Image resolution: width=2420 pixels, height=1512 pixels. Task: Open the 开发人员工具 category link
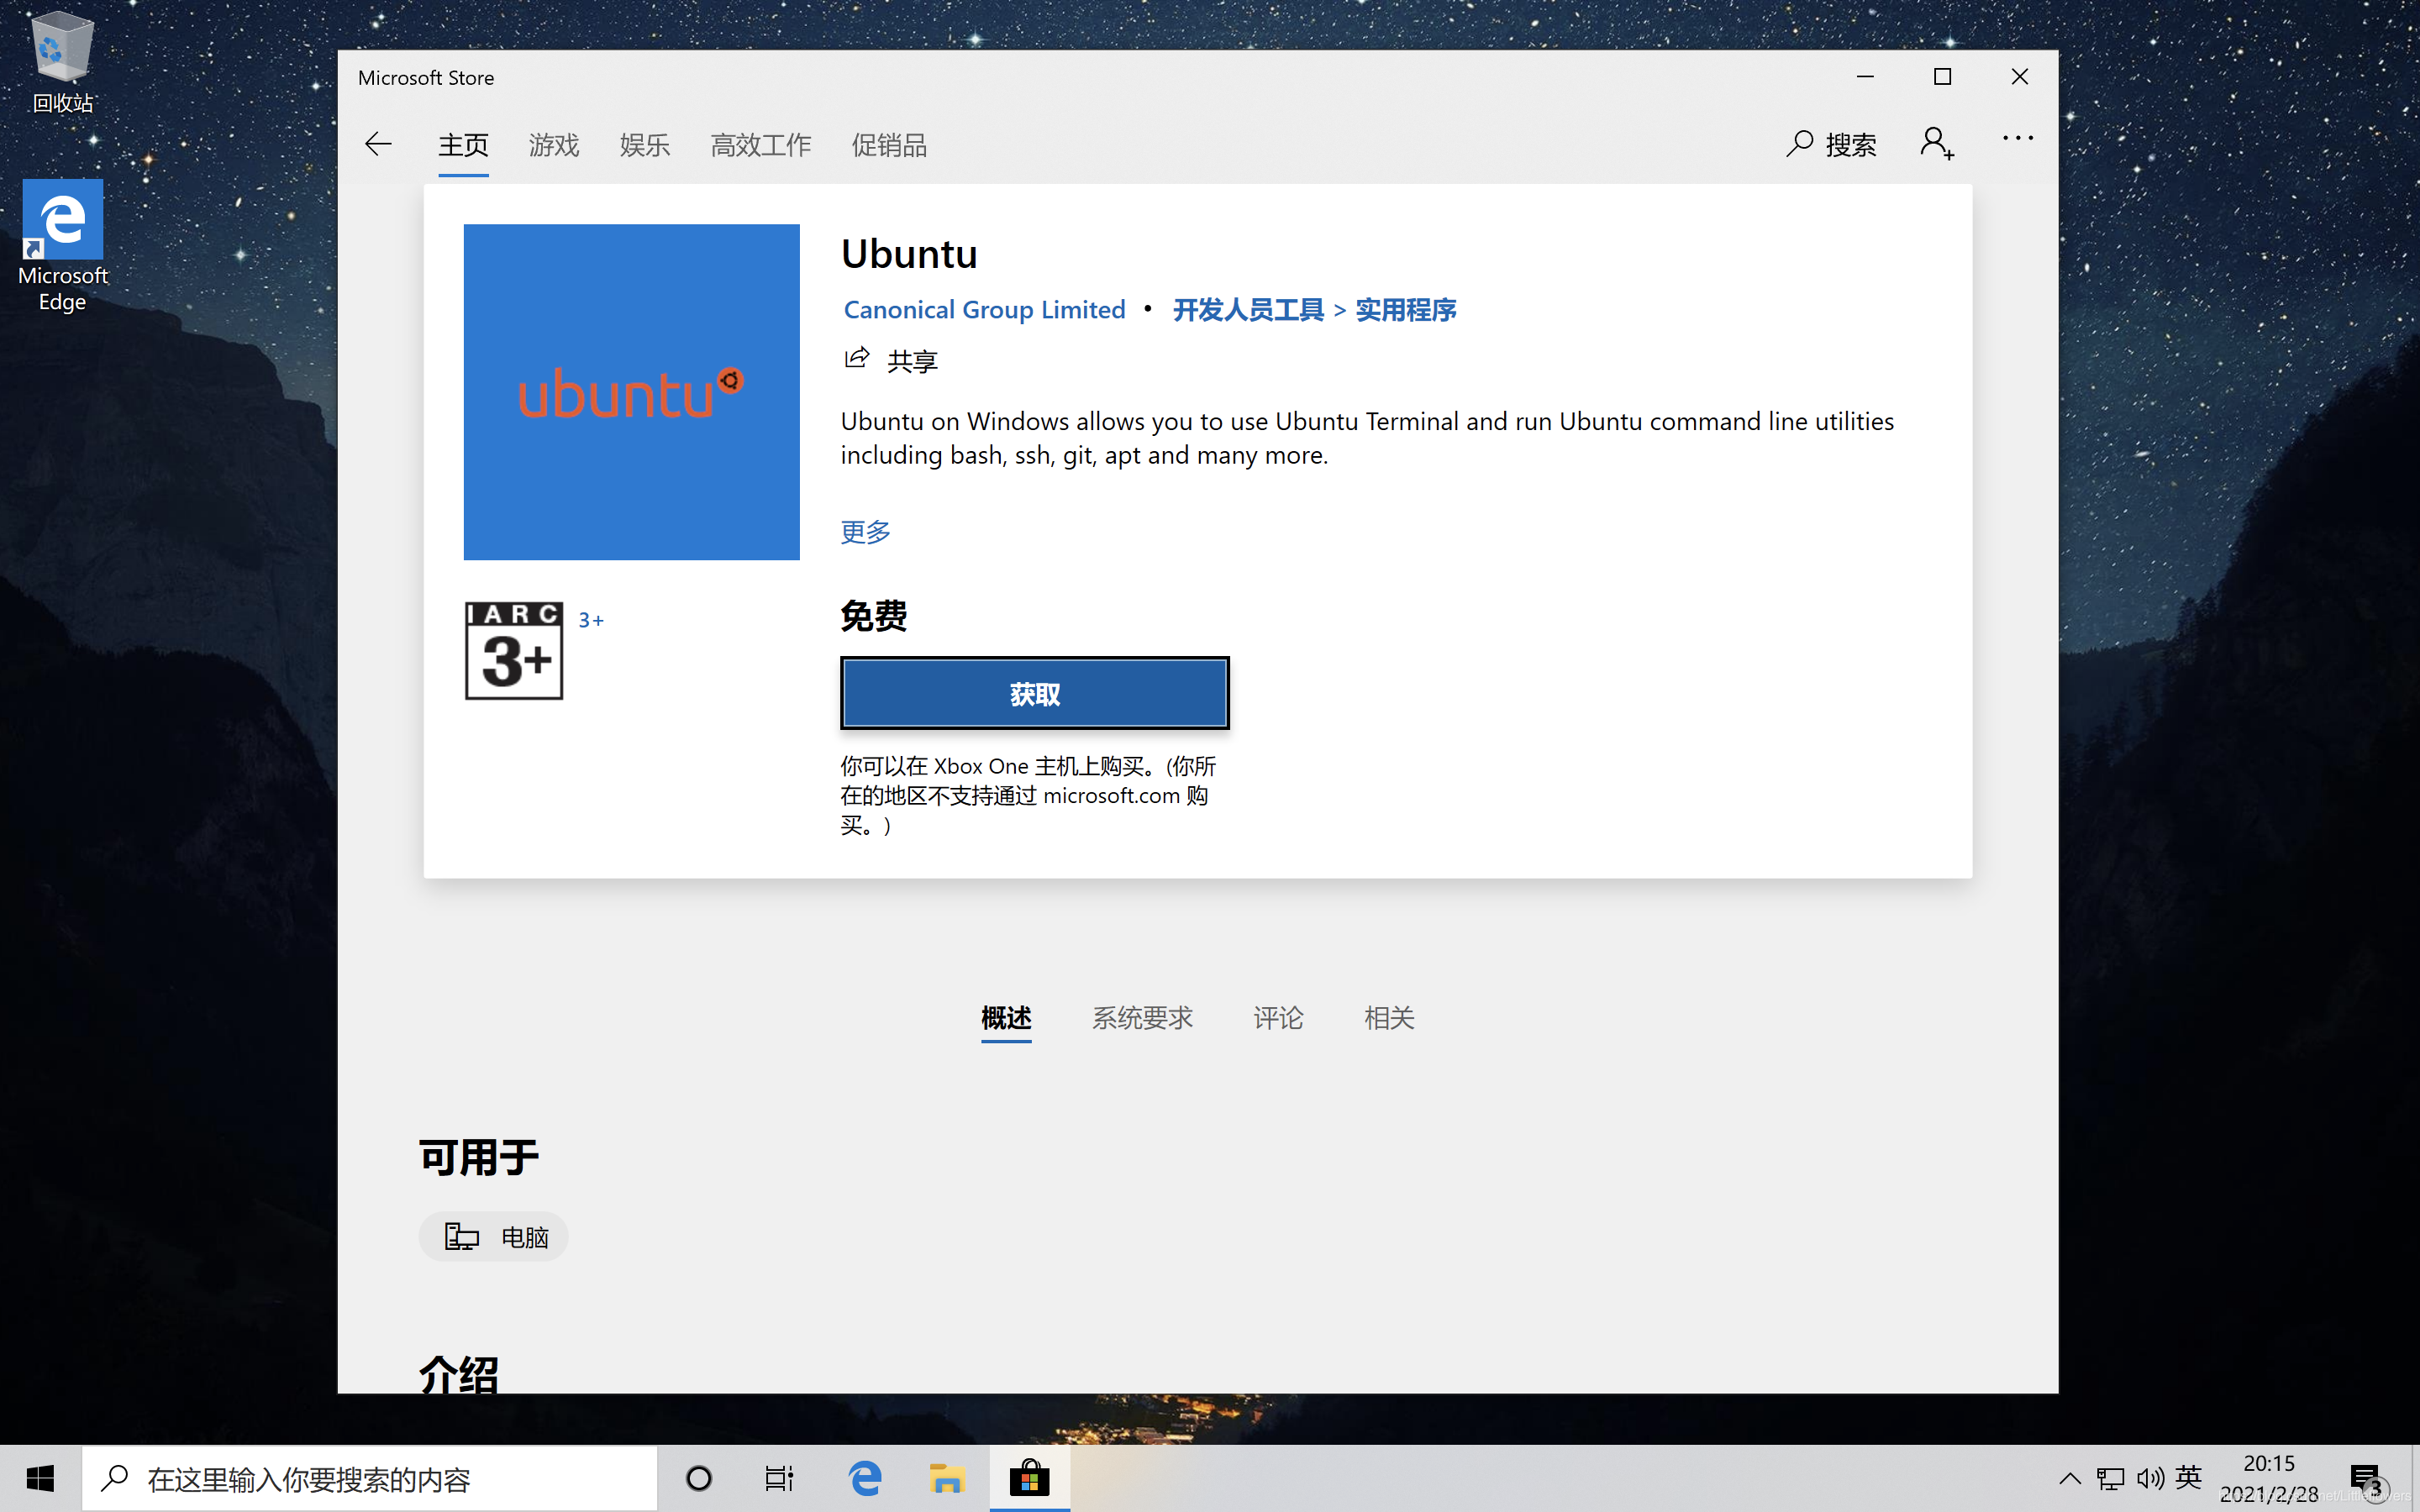(1248, 310)
